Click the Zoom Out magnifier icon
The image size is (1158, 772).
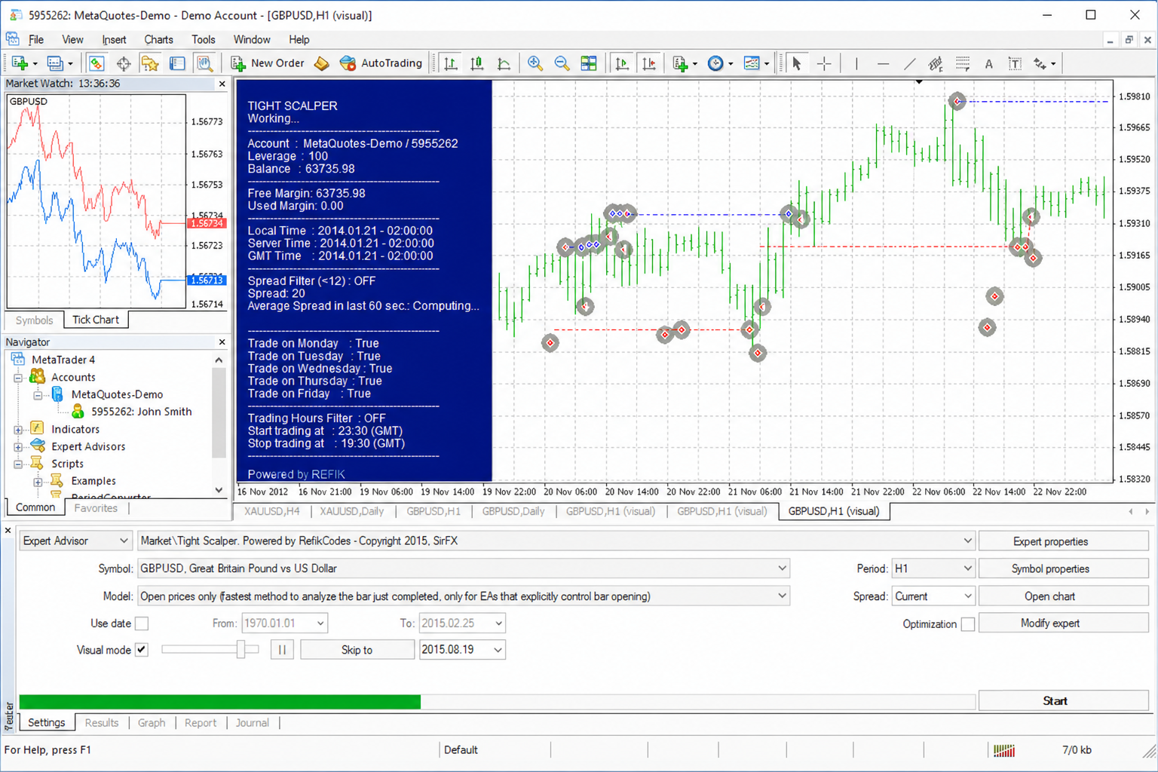(562, 63)
